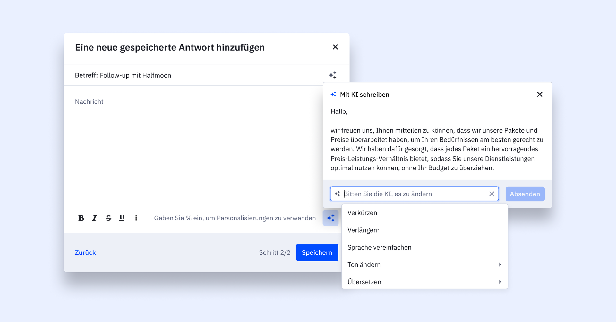Expand the Übersetzen submenu arrow
This screenshot has height=322, width=616.
click(x=500, y=282)
